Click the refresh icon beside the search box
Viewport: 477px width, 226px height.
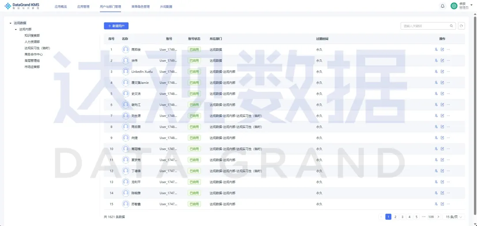click(462, 26)
